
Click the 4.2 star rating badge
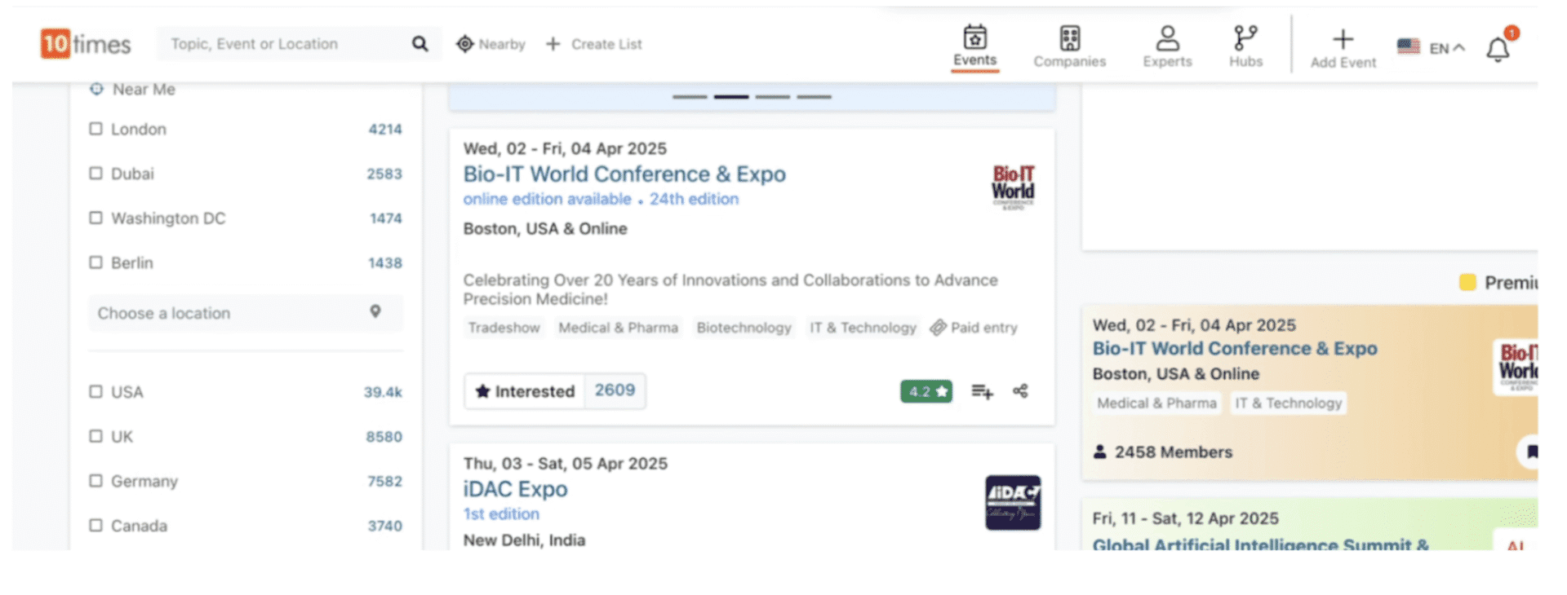coord(926,391)
